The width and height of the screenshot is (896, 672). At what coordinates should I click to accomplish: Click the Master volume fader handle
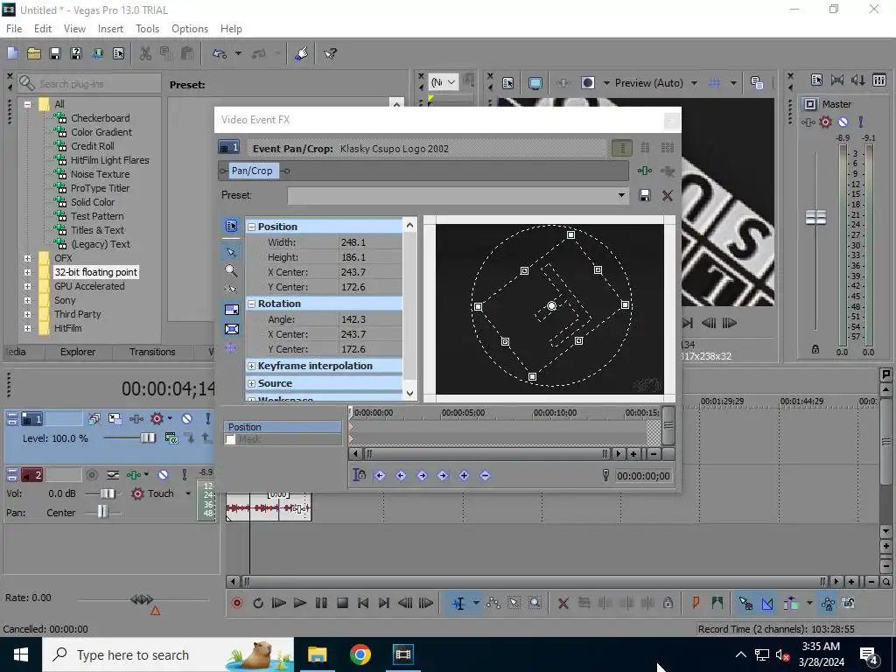click(815, 218)
